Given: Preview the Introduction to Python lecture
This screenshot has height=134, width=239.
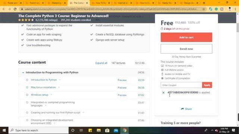Looking at the screenshot, I should (122, 80).
